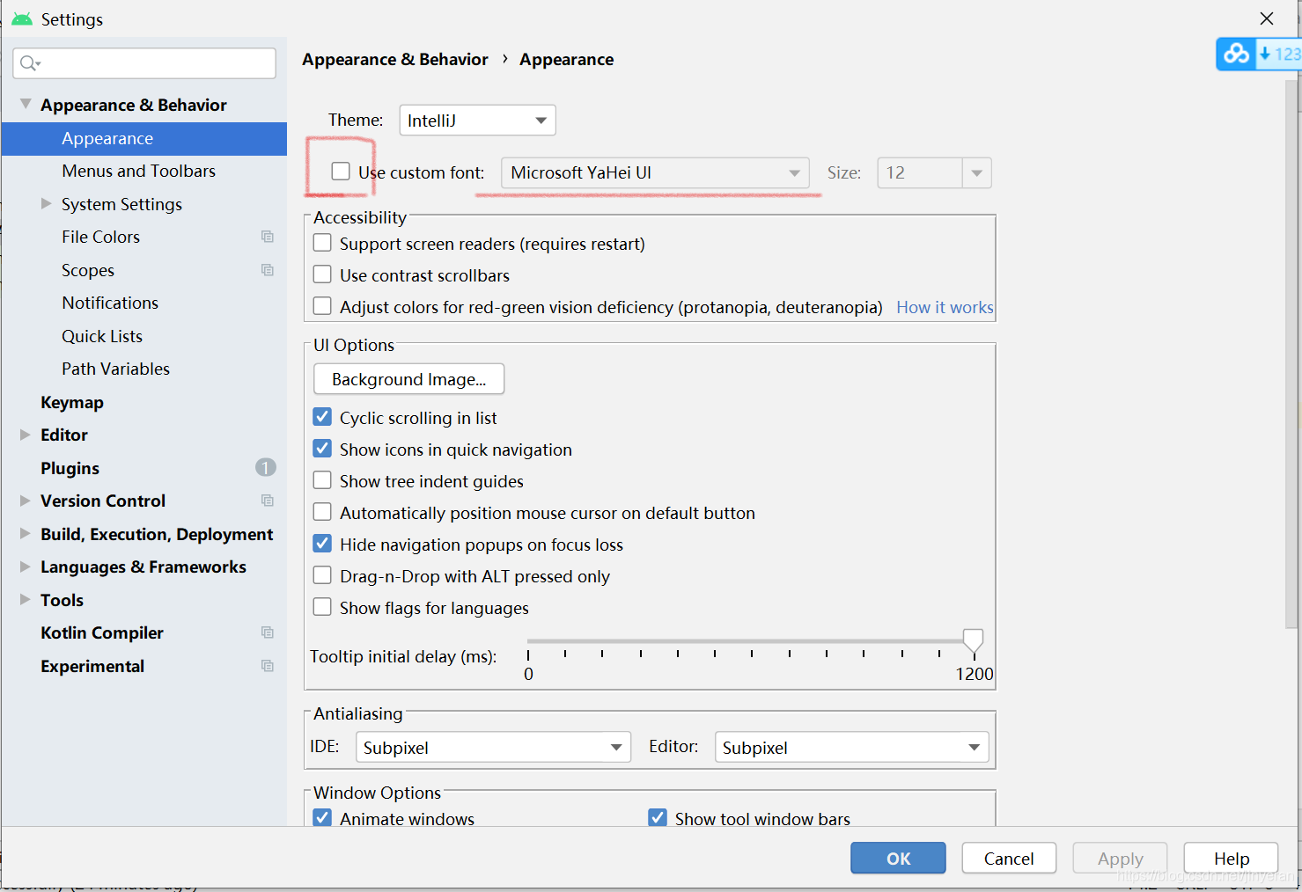
Task: Uncheck Show icons in quick navigation
Action: 323,449
